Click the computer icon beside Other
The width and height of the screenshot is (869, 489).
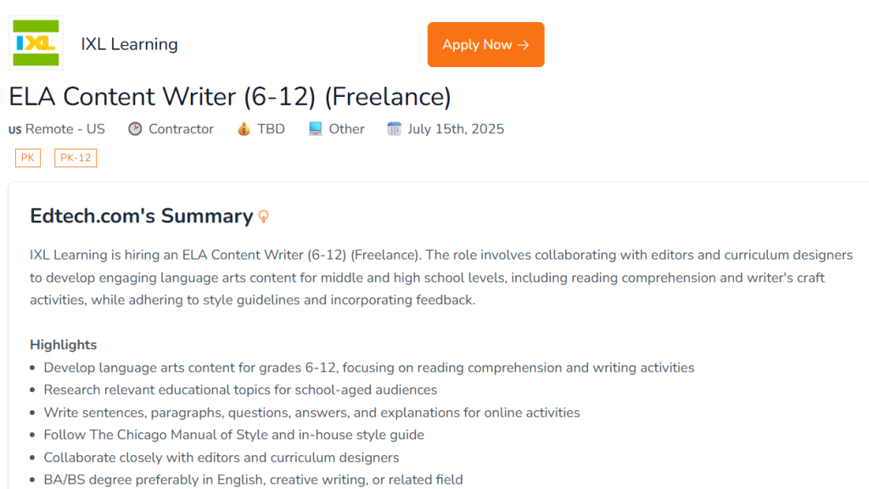click(x=316, y=129)
